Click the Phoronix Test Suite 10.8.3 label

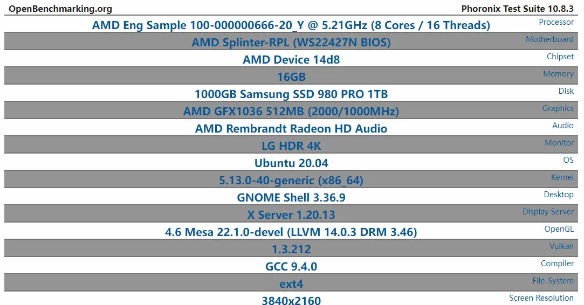[x=517, y=9]
